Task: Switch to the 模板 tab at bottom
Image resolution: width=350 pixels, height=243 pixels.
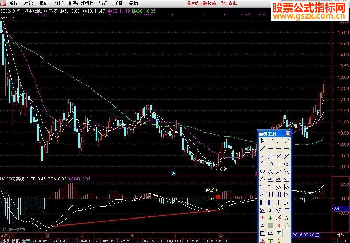Action: pyautogui.click(x=15, y=241)
